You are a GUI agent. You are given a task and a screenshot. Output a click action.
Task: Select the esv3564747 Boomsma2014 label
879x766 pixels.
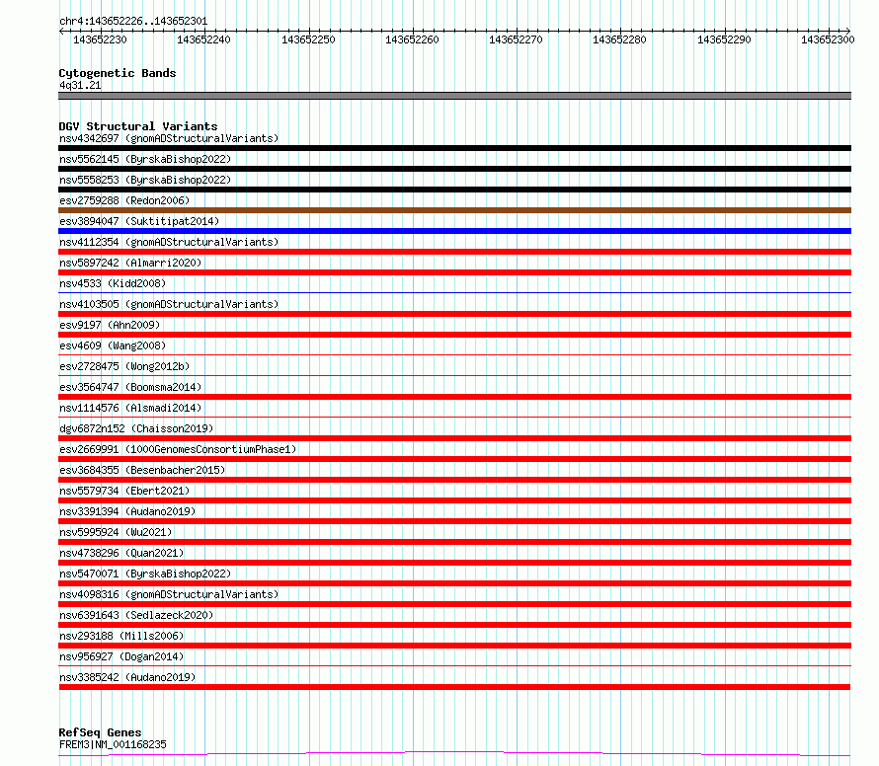130,387
